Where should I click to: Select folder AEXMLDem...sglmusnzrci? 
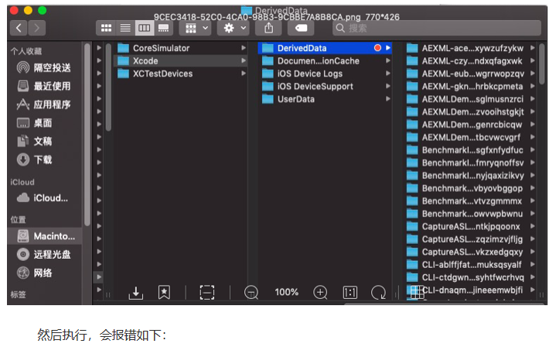point(470,99)
